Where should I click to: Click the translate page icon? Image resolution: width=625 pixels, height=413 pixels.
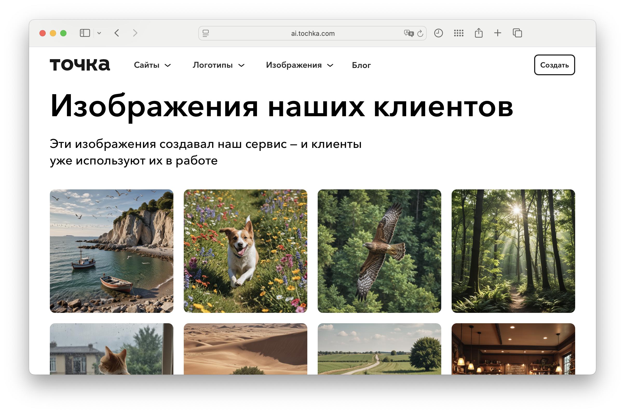tap(409, 33)
